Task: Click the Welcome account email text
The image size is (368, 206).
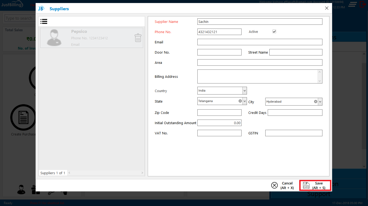Action: click(x=301, y=2)
